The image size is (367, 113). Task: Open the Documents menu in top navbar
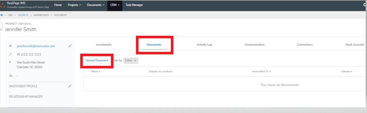pyautogui.click(x=96, y=5)
